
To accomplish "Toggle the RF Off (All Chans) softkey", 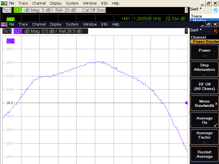I will (204, 86).
